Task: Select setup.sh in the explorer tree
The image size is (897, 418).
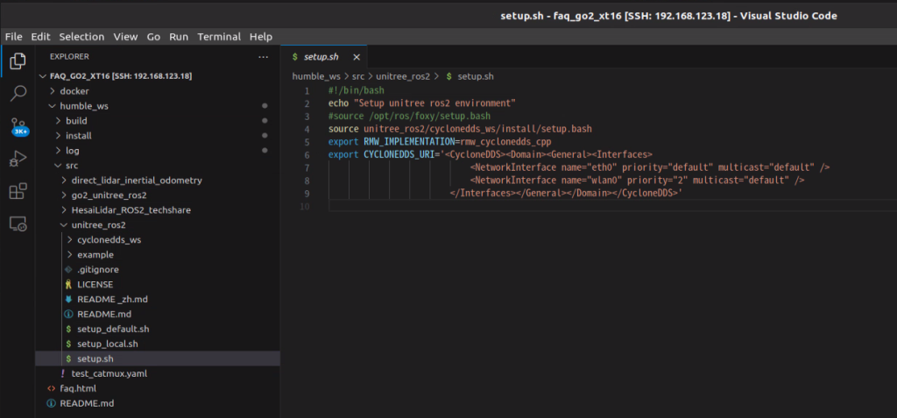Action: [95, 358]
